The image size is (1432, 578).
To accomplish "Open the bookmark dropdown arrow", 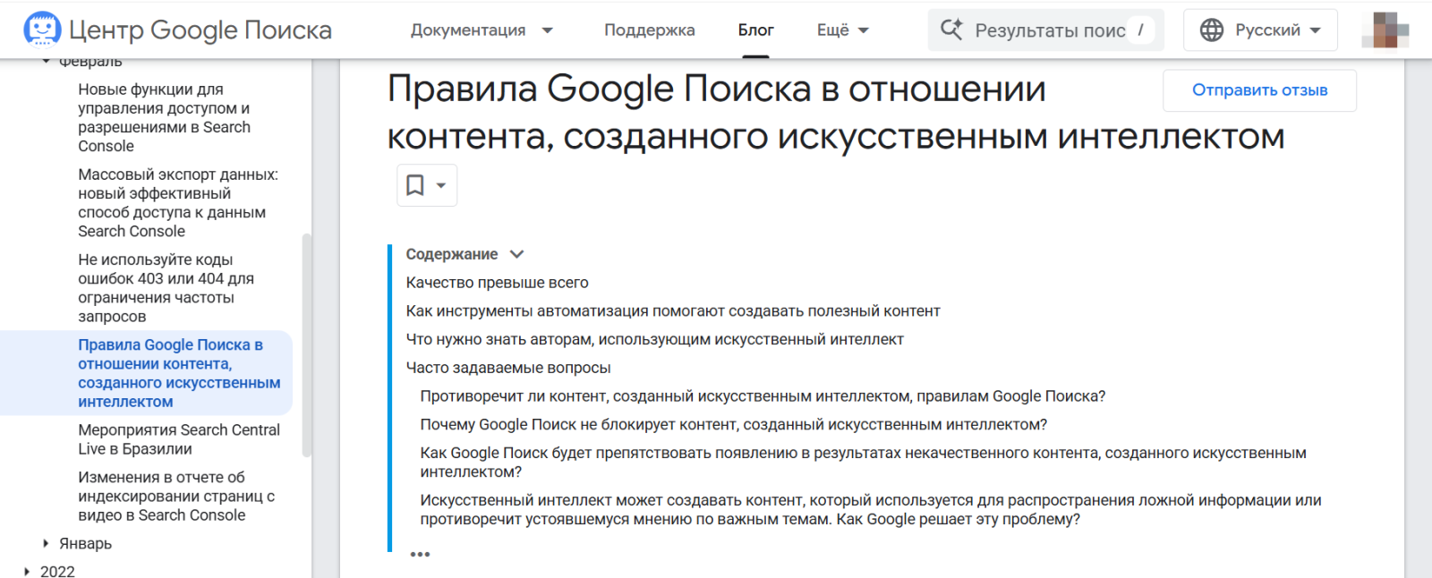I will tap(441, 185).
